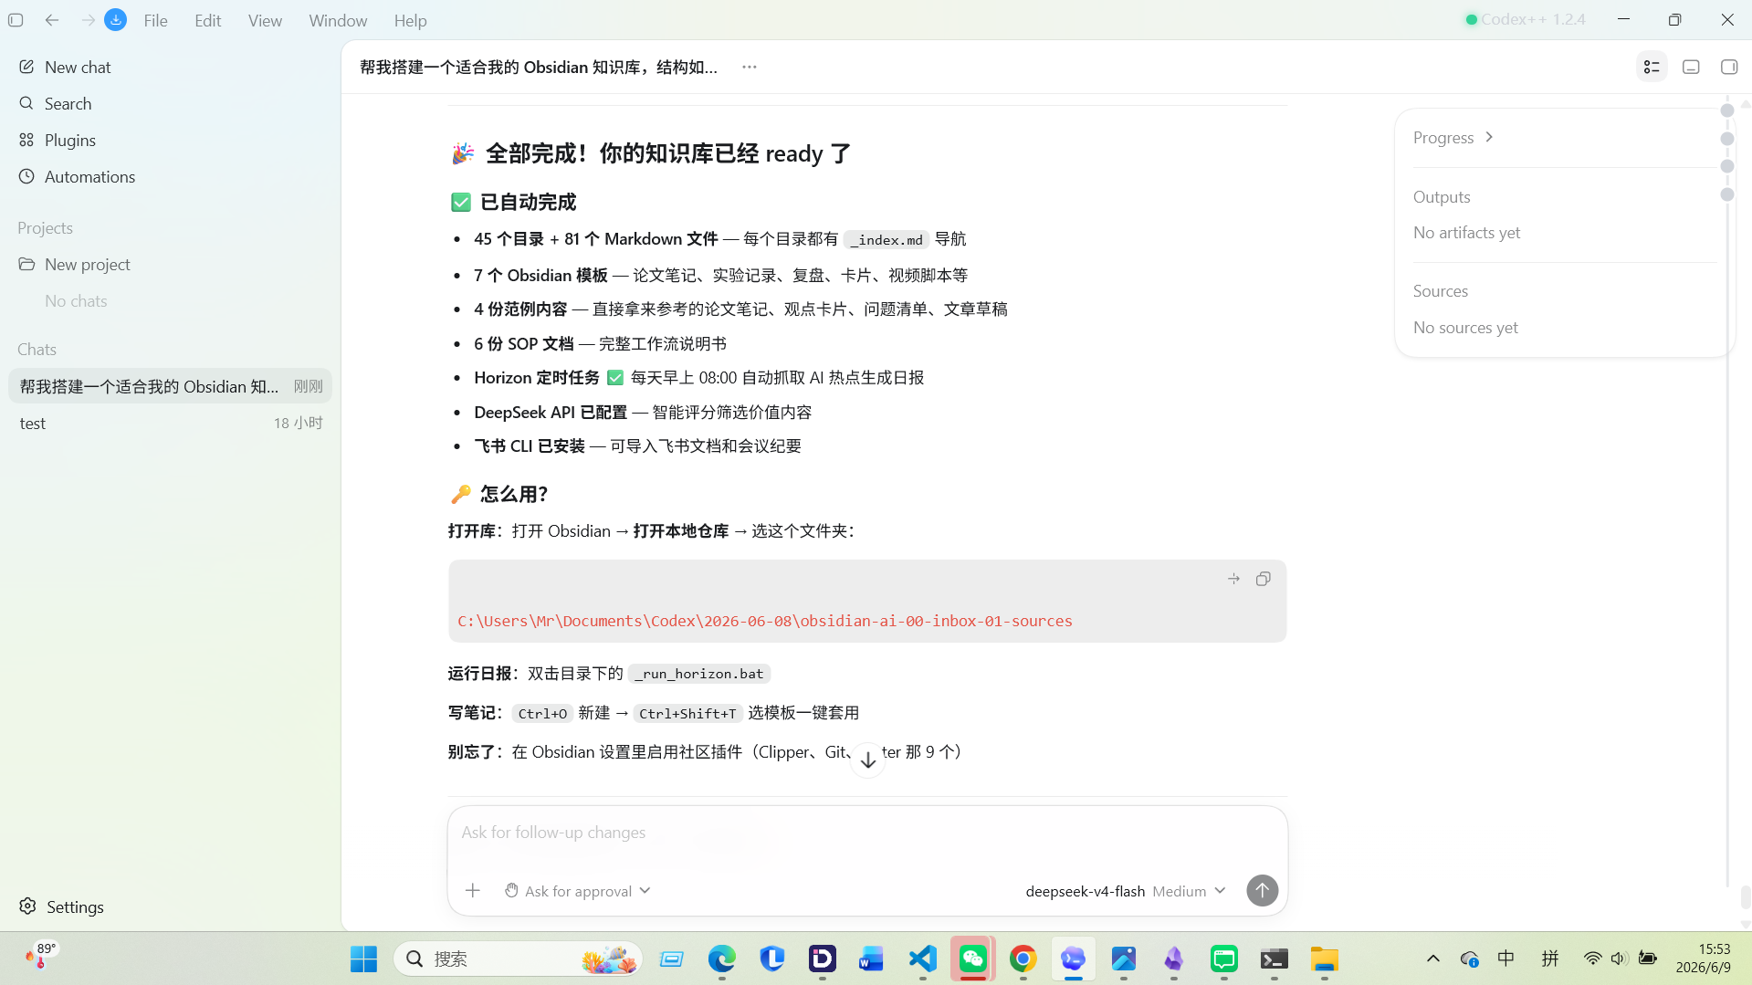Open Microsoft Edge from taskbar
Screen dimensions: 1752x985
coord(722,959)
